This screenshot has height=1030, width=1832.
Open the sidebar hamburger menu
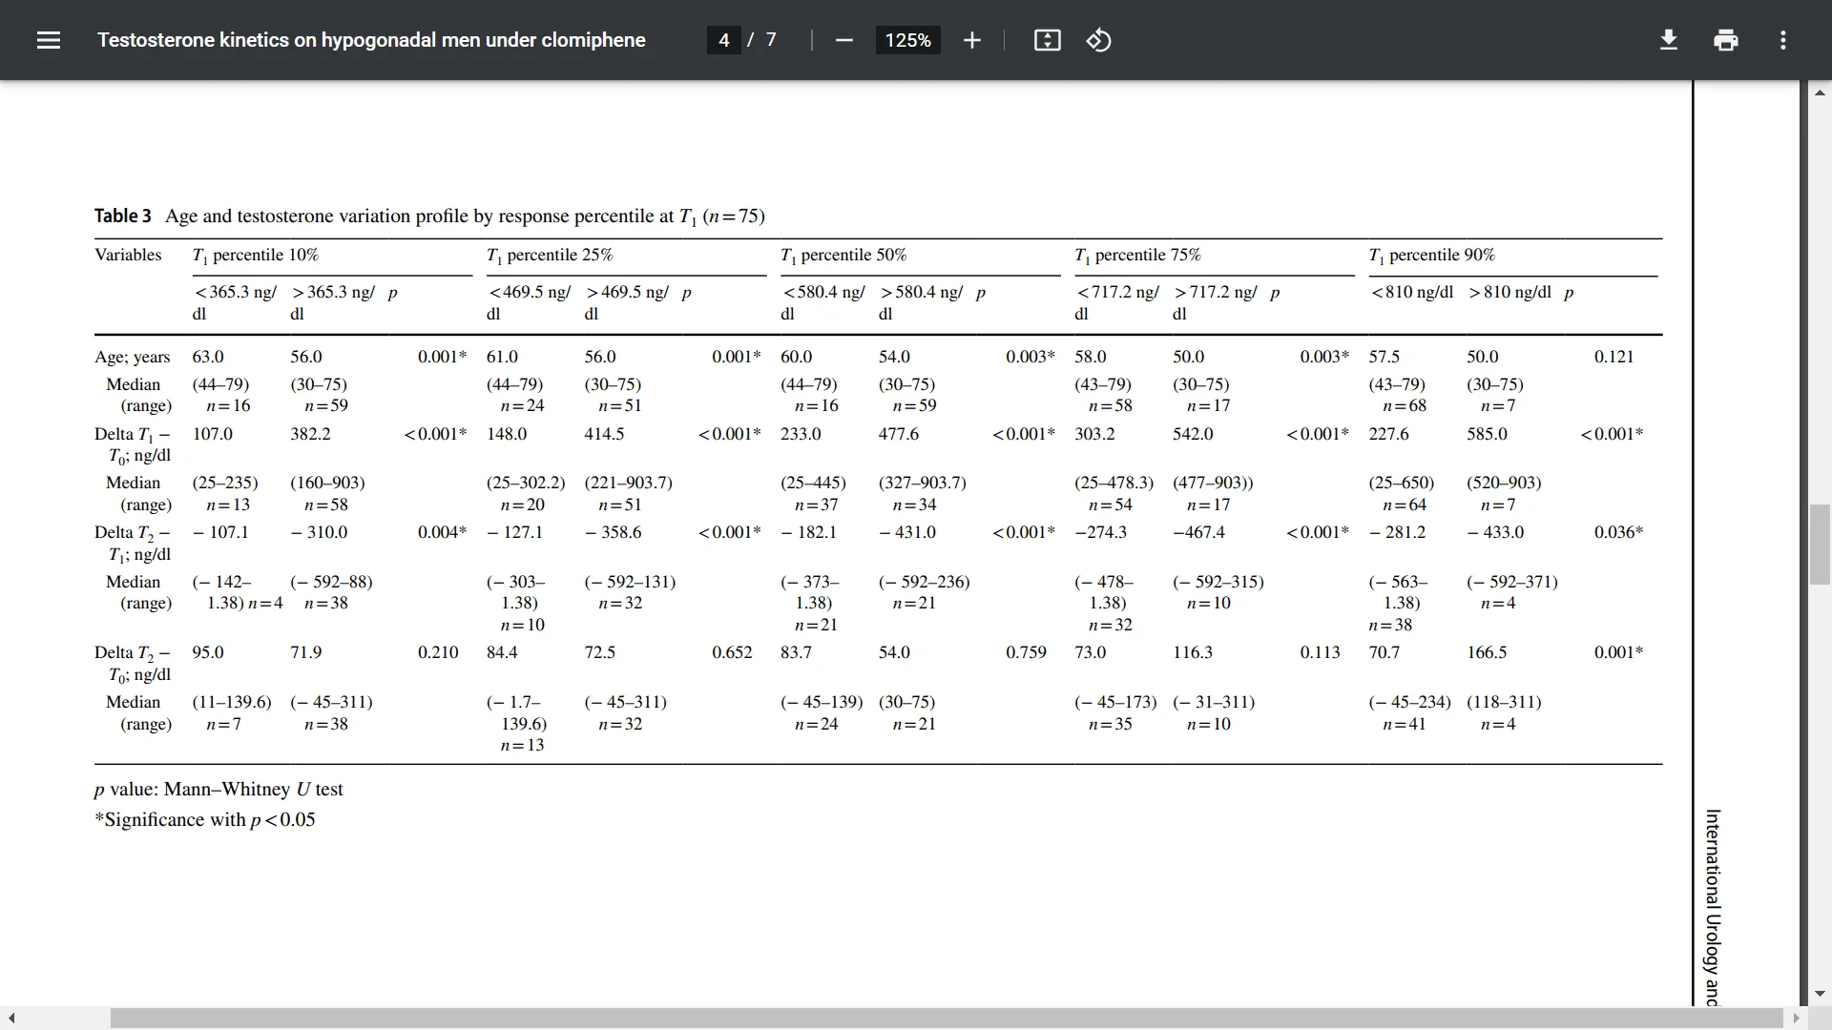(x=49, y=40)
